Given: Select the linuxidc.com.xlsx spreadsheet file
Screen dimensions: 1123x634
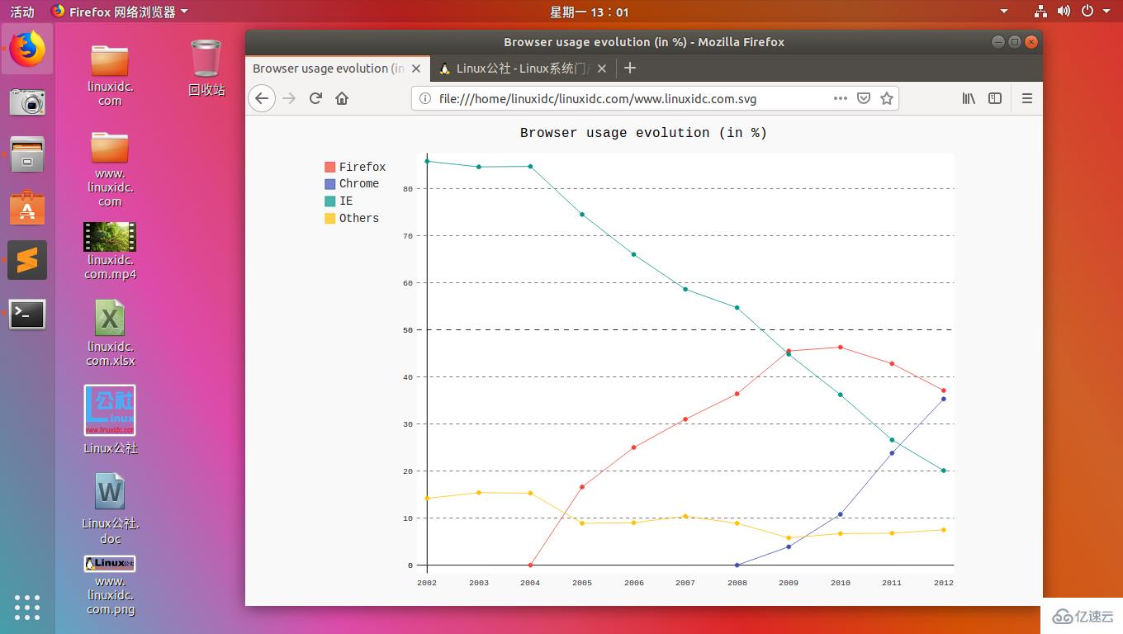Looking at the screenshot, I should click(x=110, y=333).
